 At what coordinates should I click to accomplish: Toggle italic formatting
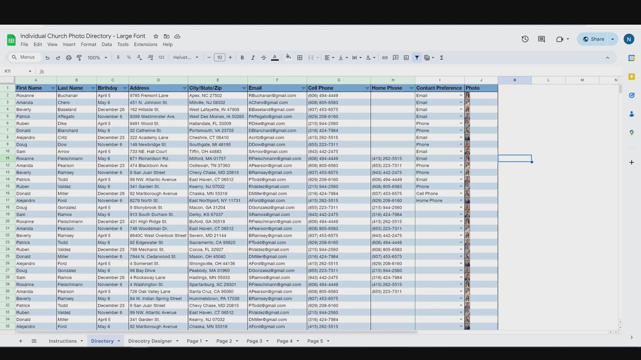pos(253,58)
